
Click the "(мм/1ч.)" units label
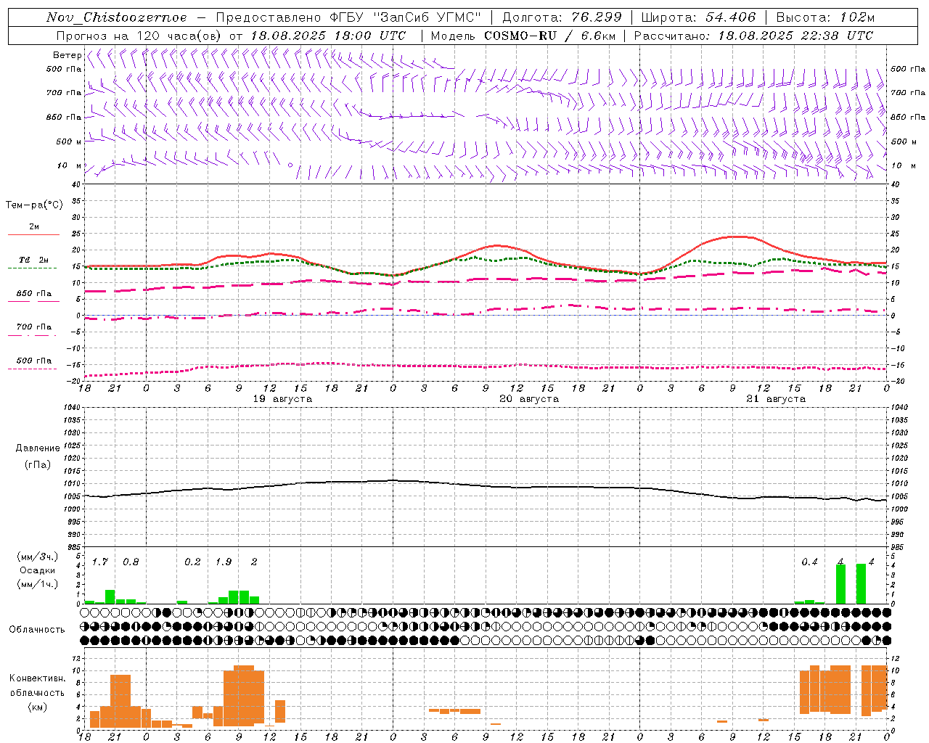point(37,584)
